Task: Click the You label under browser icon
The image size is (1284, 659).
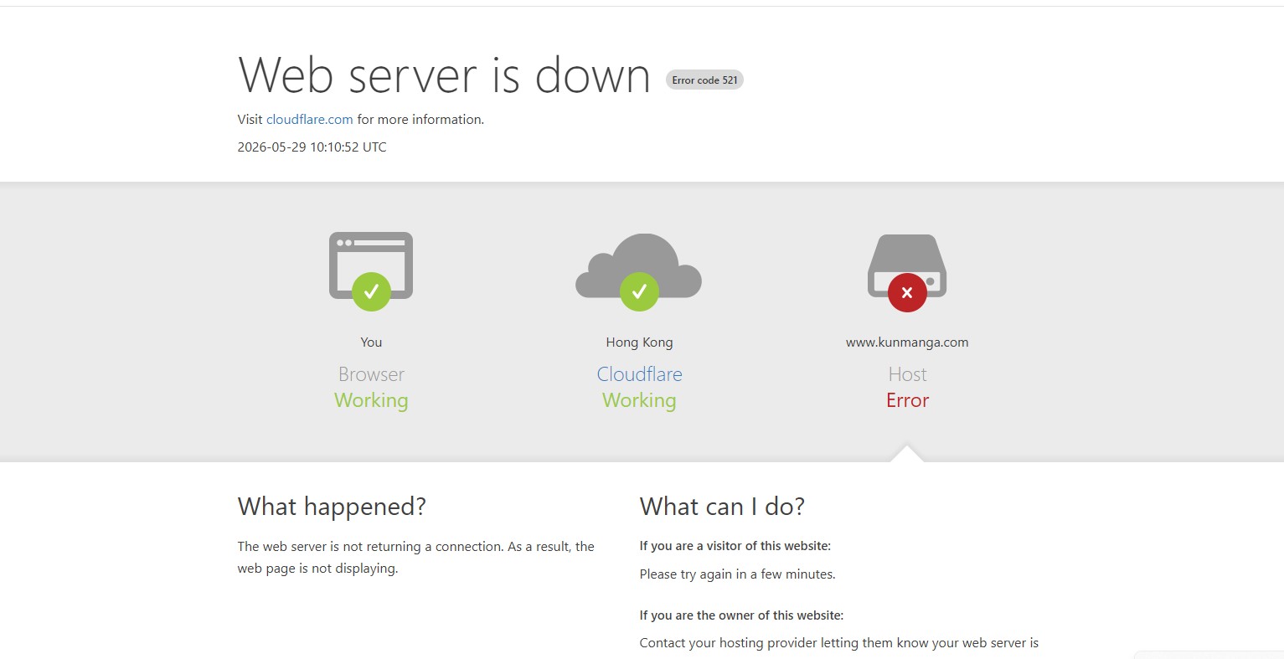Action: click(x=371, y=342)
